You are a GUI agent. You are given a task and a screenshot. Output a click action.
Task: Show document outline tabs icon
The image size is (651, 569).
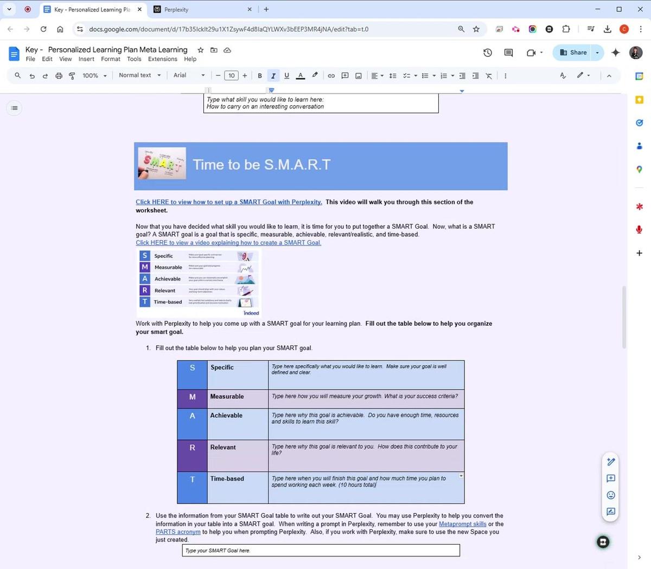(x=15, y=108)
